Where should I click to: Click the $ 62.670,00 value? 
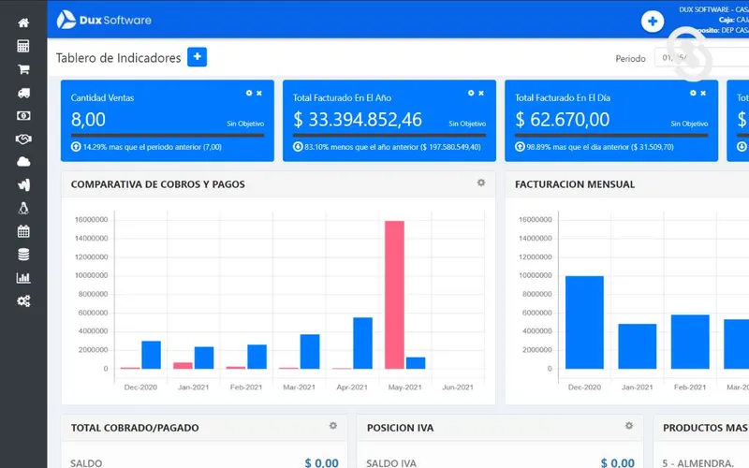tap(563, 120)
